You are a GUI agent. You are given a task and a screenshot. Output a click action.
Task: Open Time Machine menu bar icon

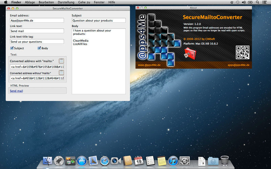click(x=238, y=2)
